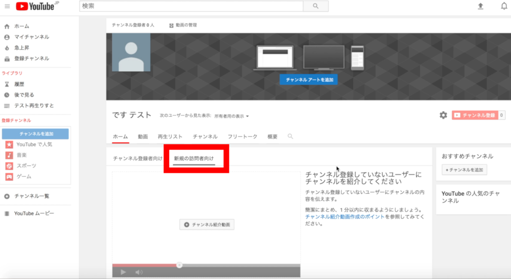Click the YouTube で人気 star icon
The width and height of the screenshot is (511, 279).
coord(9,144)
